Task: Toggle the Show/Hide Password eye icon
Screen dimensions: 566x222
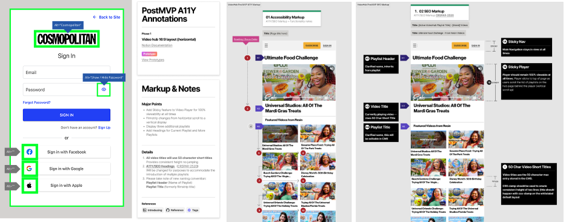Action: 104,89
